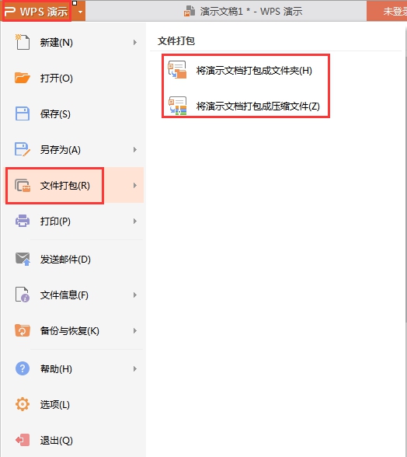
Task: Click the blue help question mark icon
Action: 23,368
